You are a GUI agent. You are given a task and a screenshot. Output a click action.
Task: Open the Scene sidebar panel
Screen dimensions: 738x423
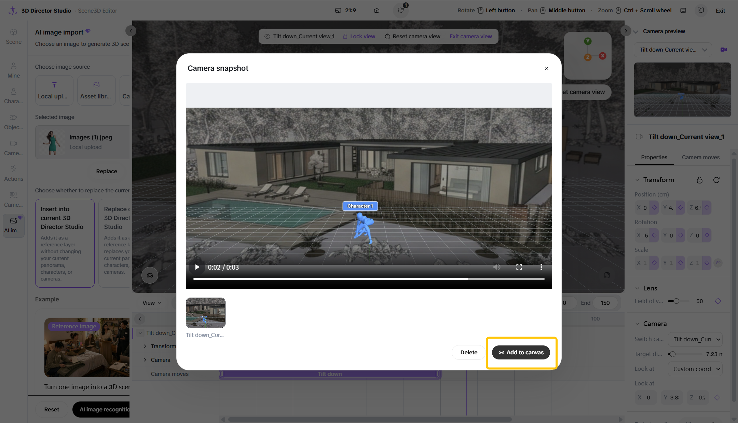[14, 37]
